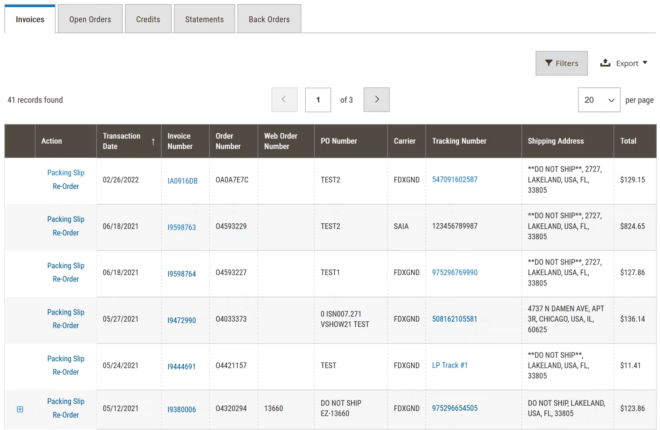Click the previous page arrow icon
Image resolution: width=660 pixels, height=430 pixels.
coord(284,100)
